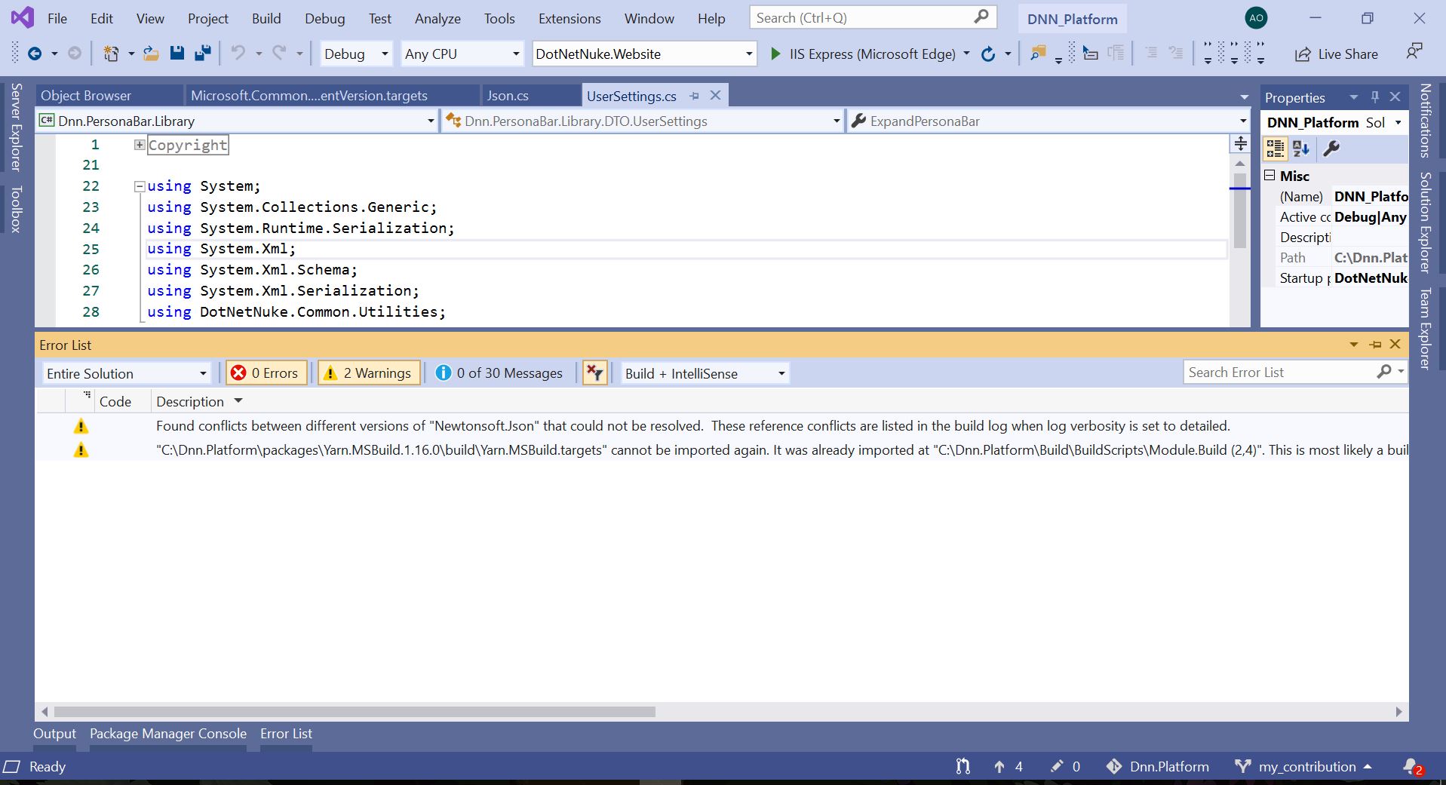Undo the last edit
Screen dimensions: 1446x785
237,53
